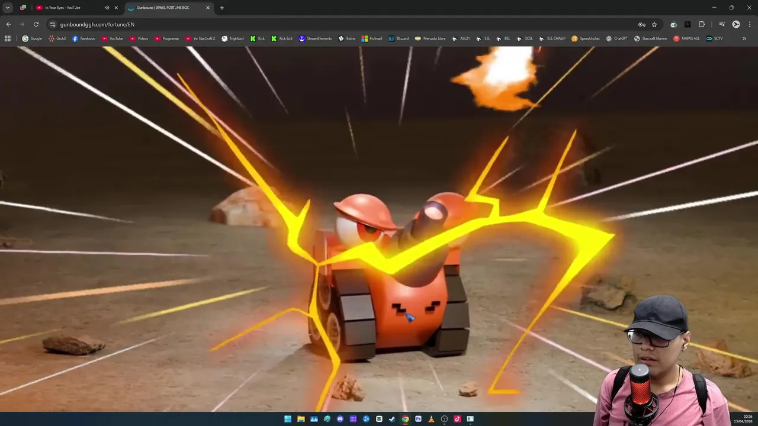Open the media controls icon in toolbar
Image resolution: width=758 pixels, height=426 pixels.
[722, 24]
